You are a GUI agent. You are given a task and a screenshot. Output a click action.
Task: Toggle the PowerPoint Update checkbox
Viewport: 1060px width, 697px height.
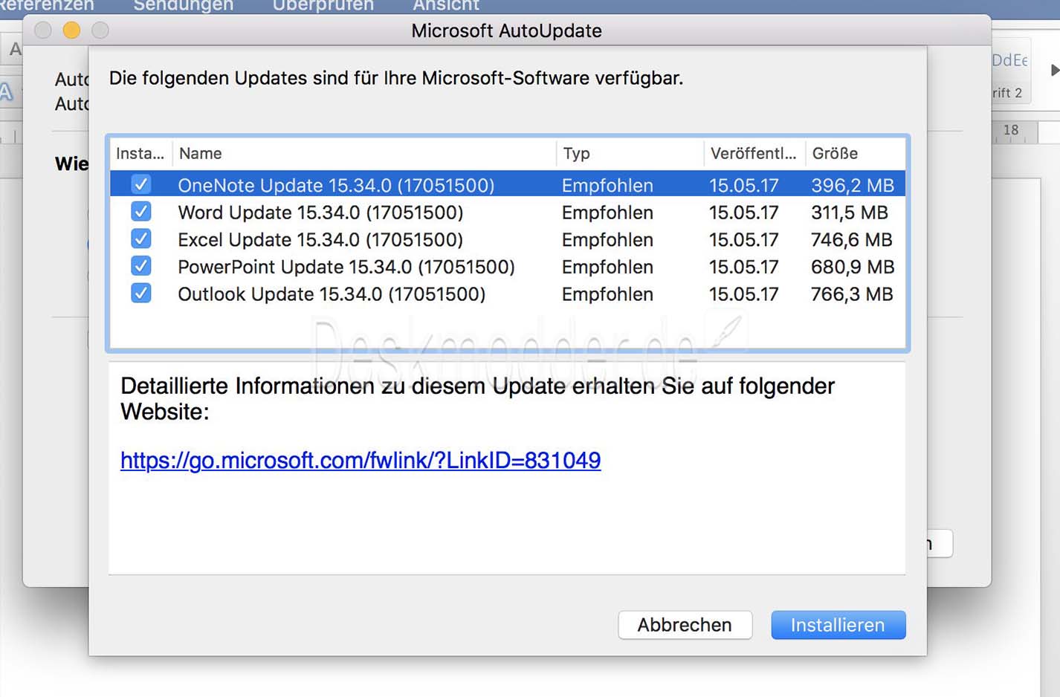[141, 266]
